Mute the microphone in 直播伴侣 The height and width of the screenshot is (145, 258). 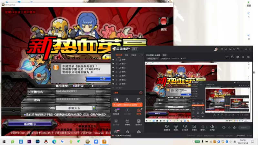coord(203,127)
